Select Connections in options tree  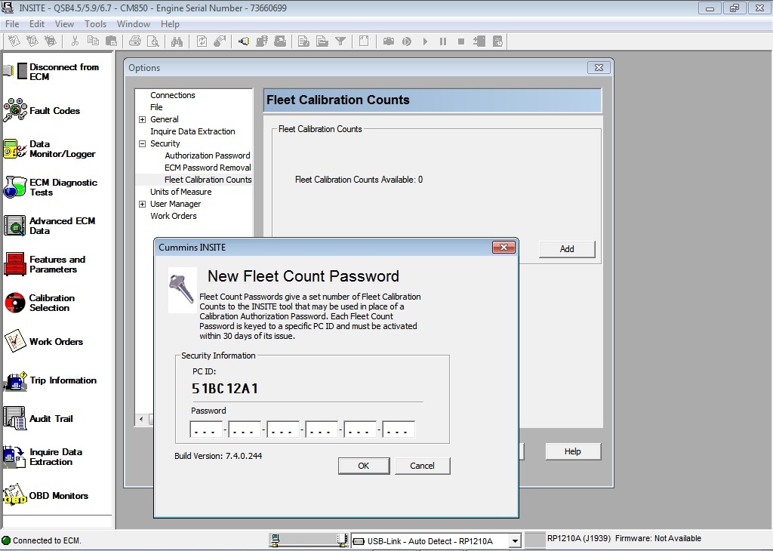(173, 95)
